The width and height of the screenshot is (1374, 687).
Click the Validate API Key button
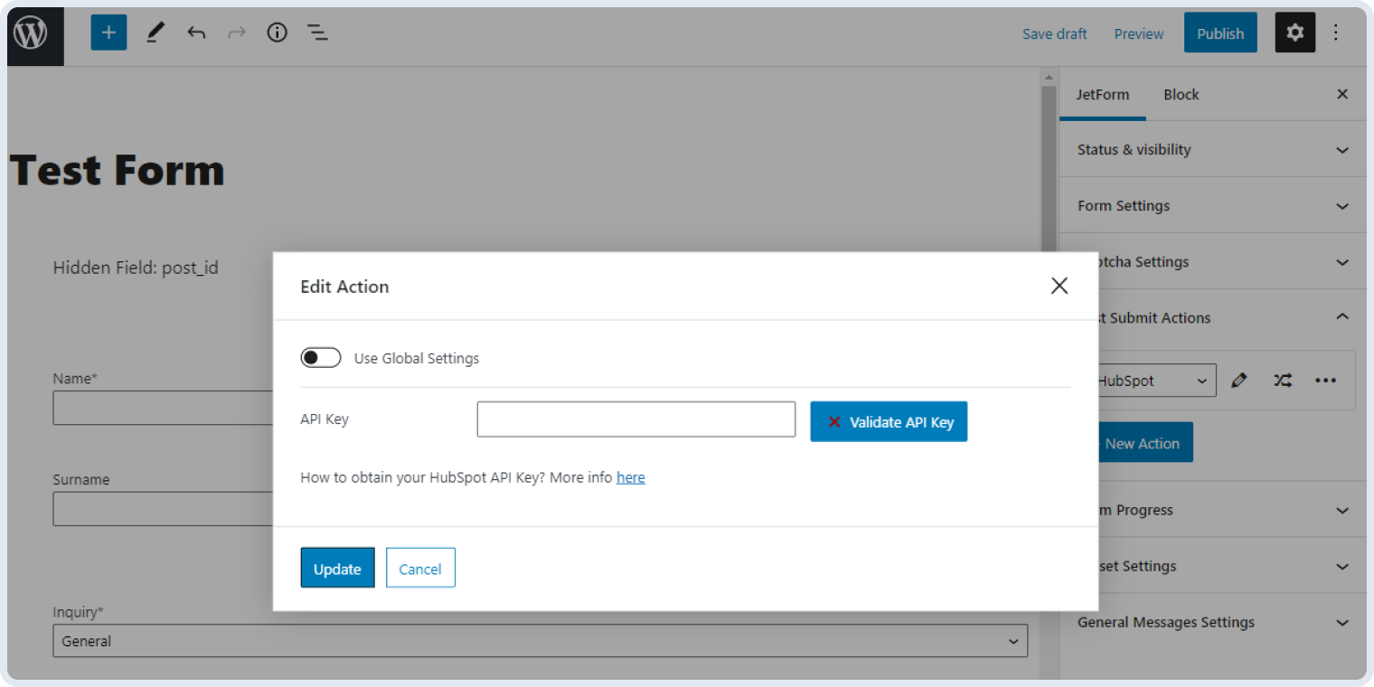point(889,421)
